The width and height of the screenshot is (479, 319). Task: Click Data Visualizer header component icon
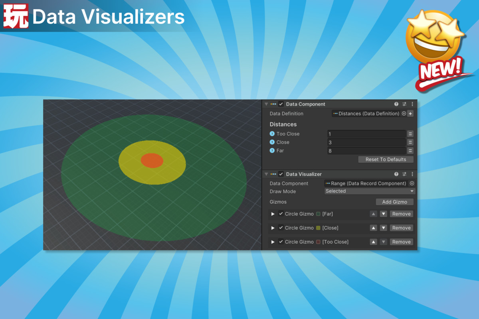click(x=273, y=174)
